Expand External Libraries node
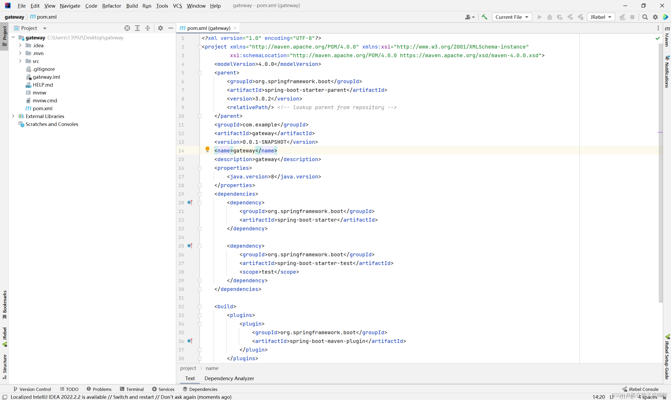 [x=13, y=116]
